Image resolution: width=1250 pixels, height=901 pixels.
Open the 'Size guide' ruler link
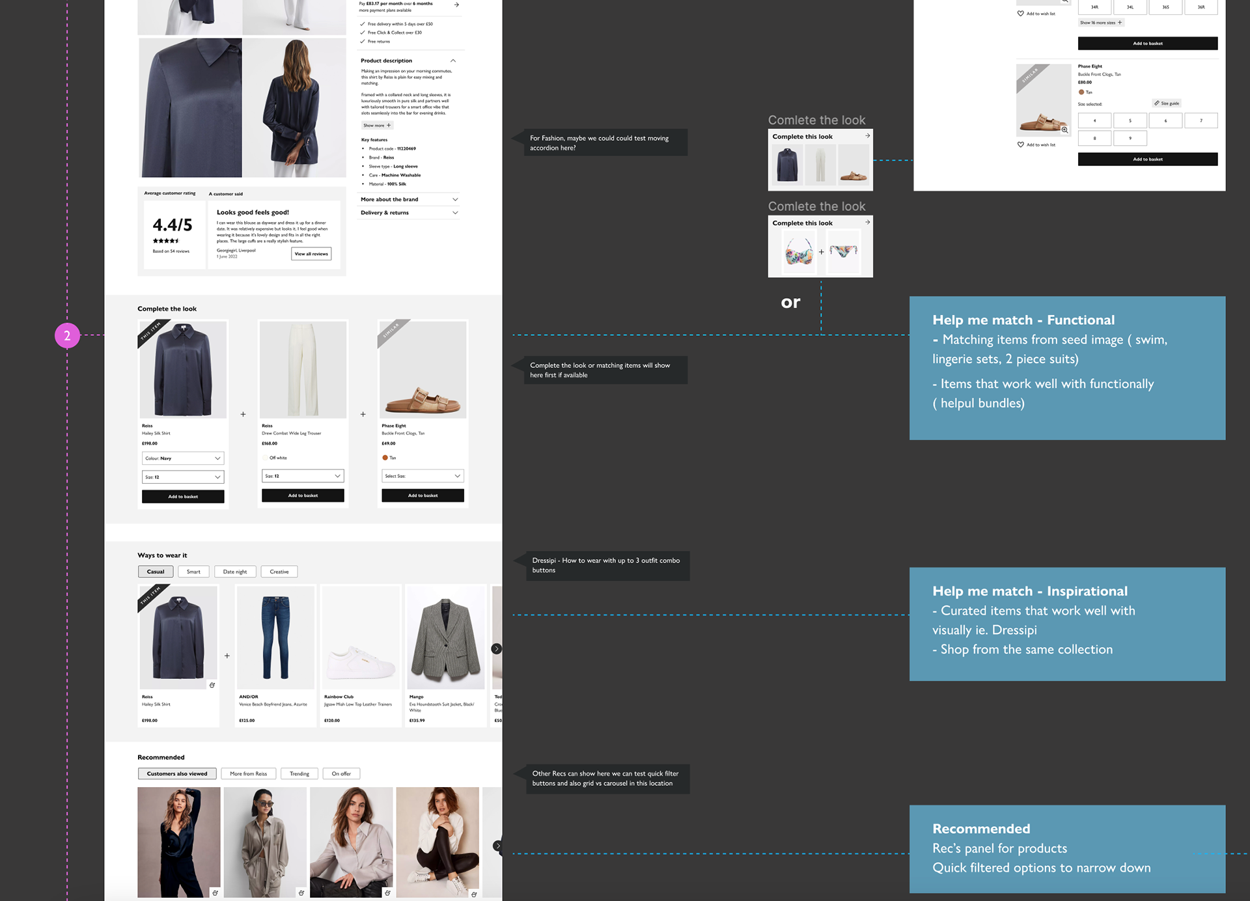point(1167,103)
